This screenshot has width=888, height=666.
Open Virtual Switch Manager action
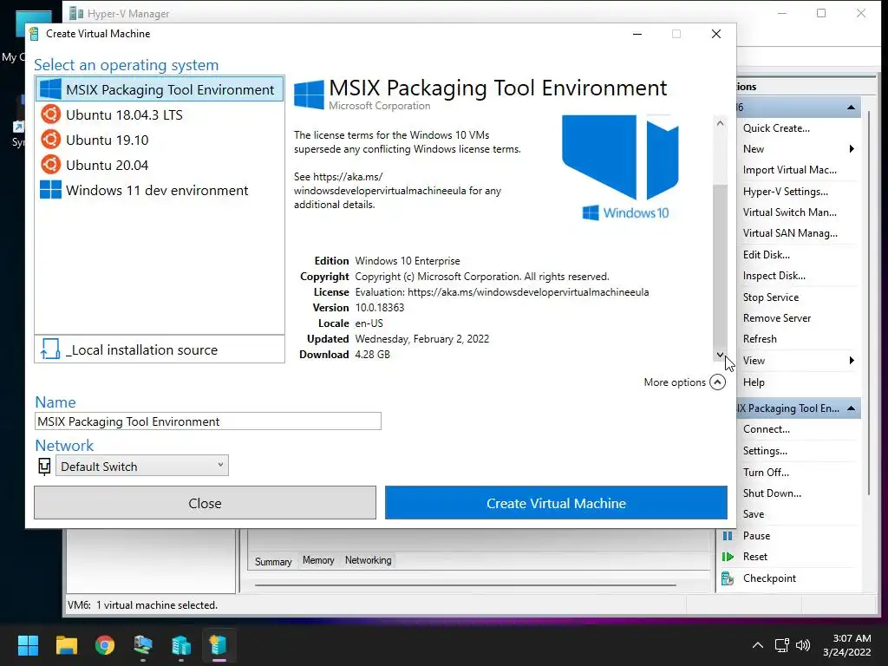[x=789, y=212]
